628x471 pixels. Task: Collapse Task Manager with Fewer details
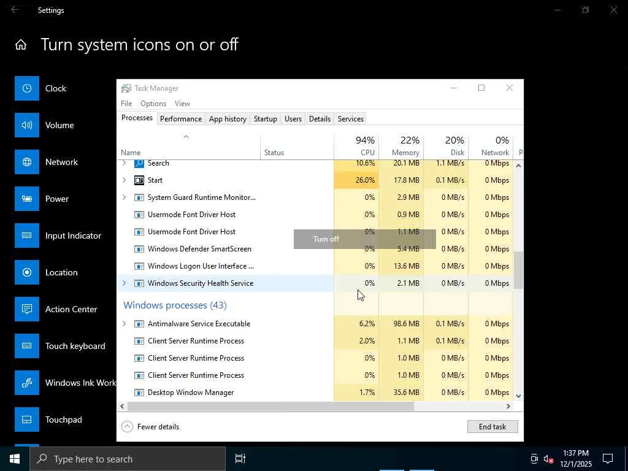[151, 427]
